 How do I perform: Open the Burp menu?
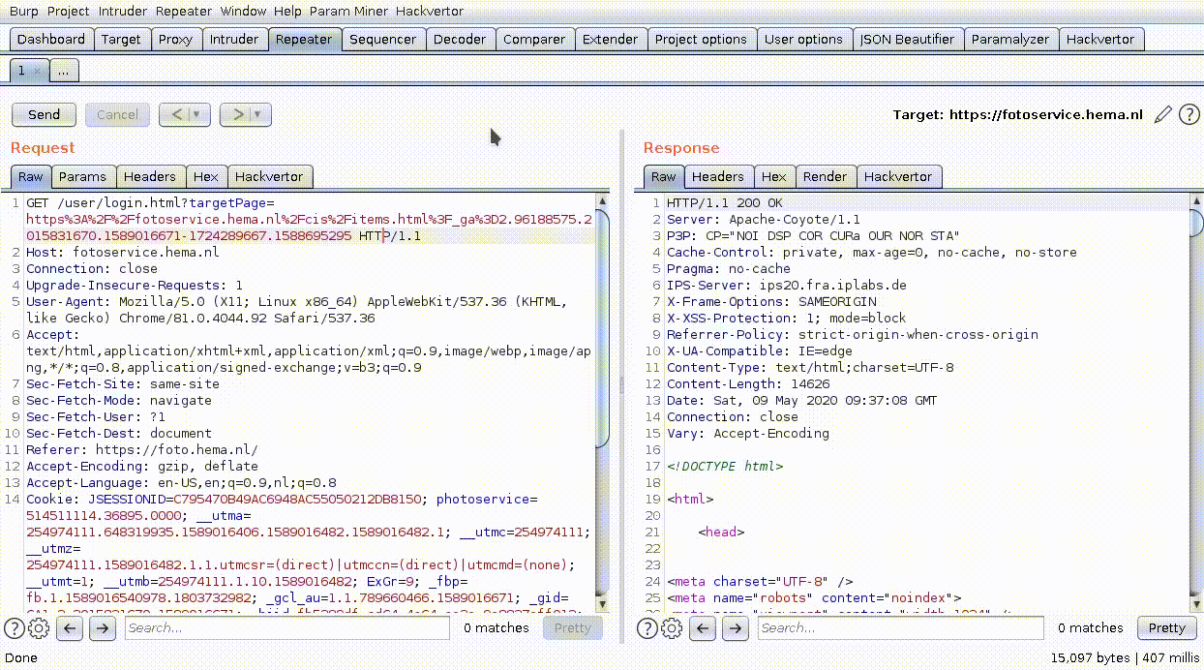click(24, 11)
